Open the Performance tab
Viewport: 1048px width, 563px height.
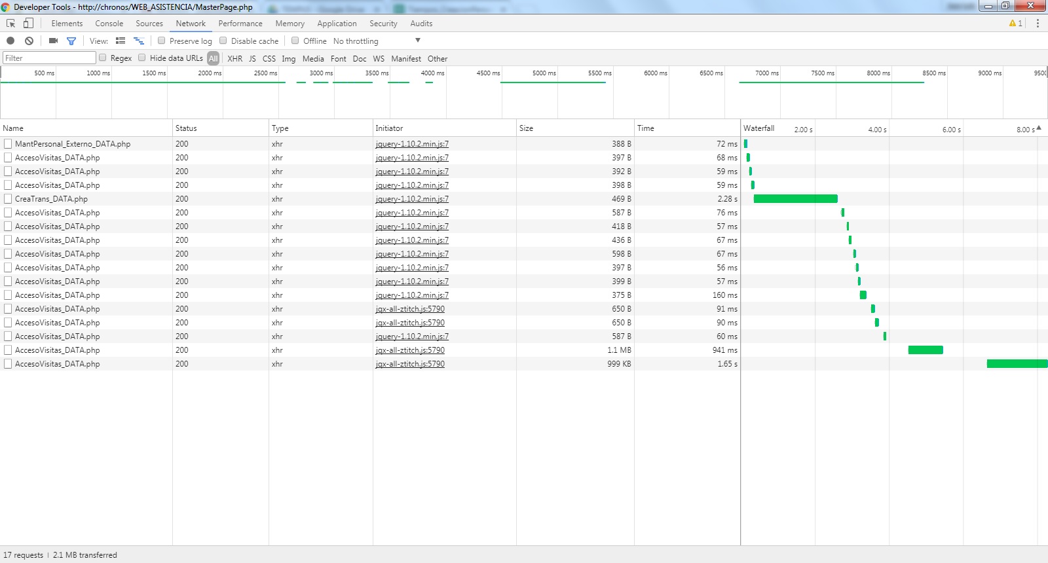click(240, 24)
